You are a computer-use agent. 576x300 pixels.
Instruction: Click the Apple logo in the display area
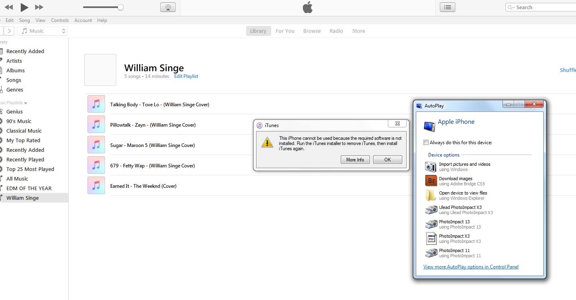point(308,7)
